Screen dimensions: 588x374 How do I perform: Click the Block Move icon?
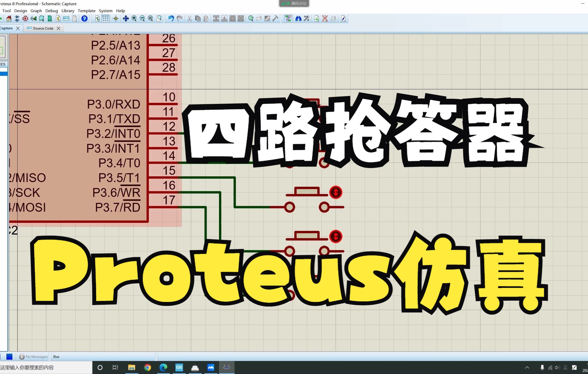click(x=224, y=19)
